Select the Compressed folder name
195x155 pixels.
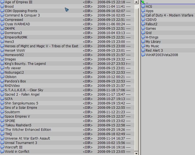pyautogui.click(x=14, y=20)
